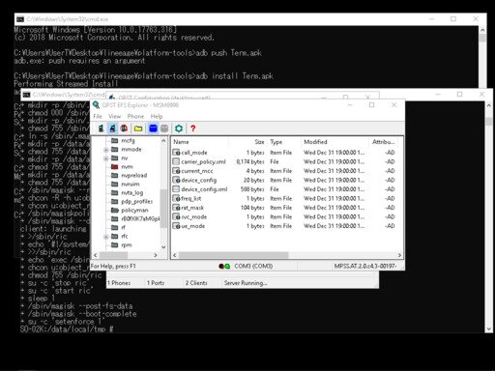
Task: Click '2 Clients' in QPST Configuration status bar
Action: [x=196, y=283]
